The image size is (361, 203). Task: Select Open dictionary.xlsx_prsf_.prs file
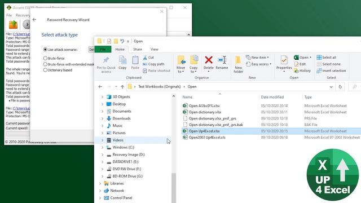213,118
